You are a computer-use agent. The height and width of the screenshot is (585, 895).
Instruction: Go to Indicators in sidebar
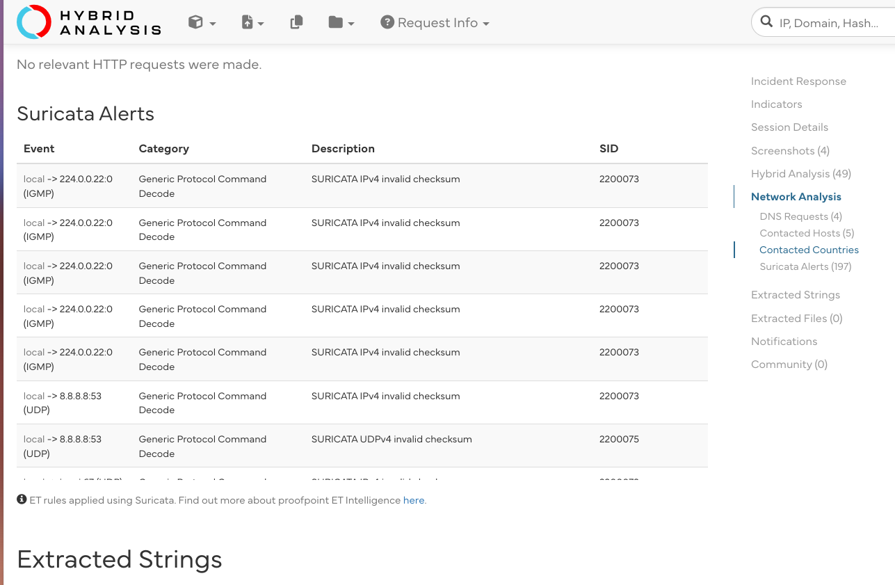776,104
